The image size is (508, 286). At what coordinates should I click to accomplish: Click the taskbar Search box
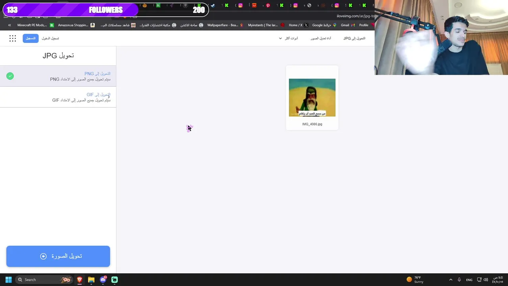[x=44, y=280]
